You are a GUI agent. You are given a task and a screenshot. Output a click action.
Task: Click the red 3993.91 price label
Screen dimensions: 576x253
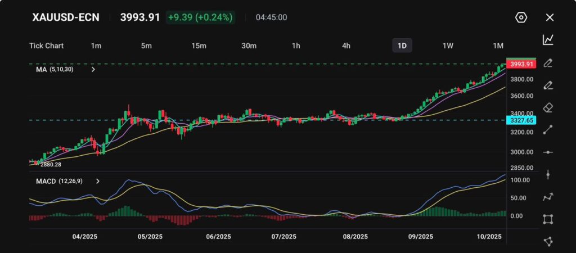(x=521, y=65)
